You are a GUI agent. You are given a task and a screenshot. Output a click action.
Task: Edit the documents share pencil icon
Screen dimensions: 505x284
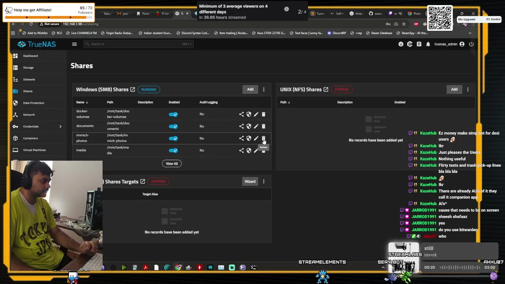256,126
